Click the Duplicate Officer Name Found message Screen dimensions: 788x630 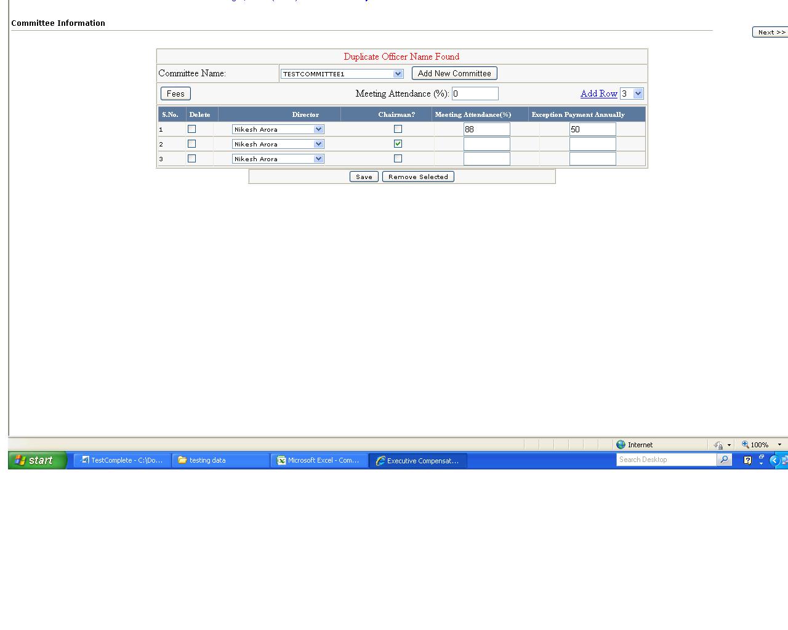tap(401, 57)
